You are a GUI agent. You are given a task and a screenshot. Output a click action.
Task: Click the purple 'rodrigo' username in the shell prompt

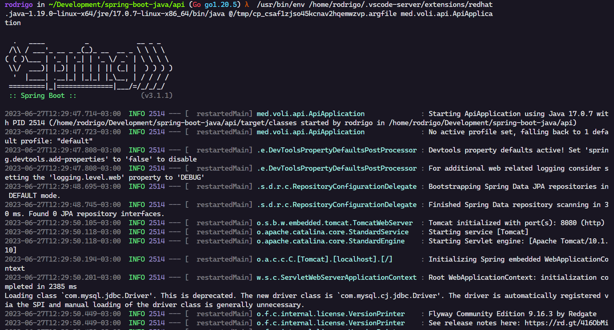coord(19,4)
